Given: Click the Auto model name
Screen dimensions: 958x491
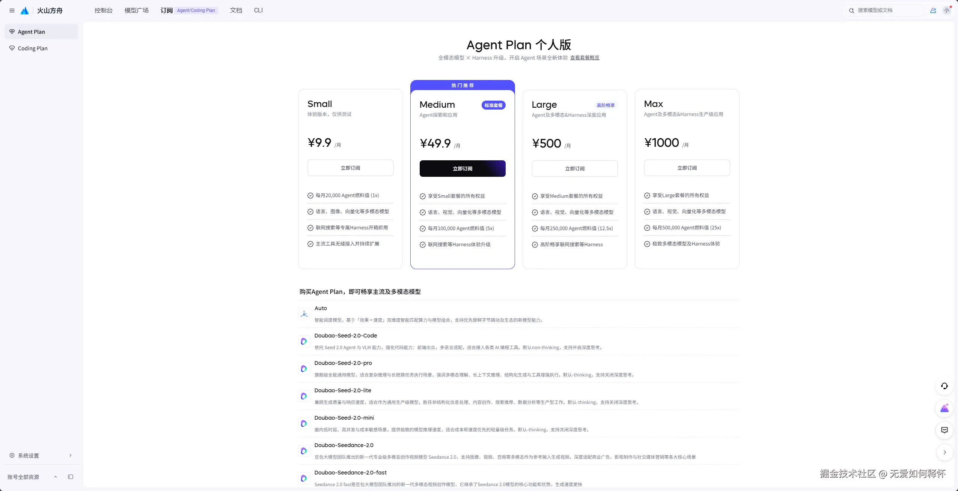Looking at the screenshot, I should tap(321, 308).
